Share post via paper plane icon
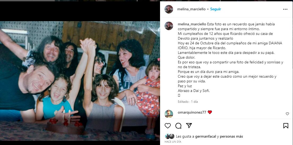 pyautogui.click(x=189, y=126)
